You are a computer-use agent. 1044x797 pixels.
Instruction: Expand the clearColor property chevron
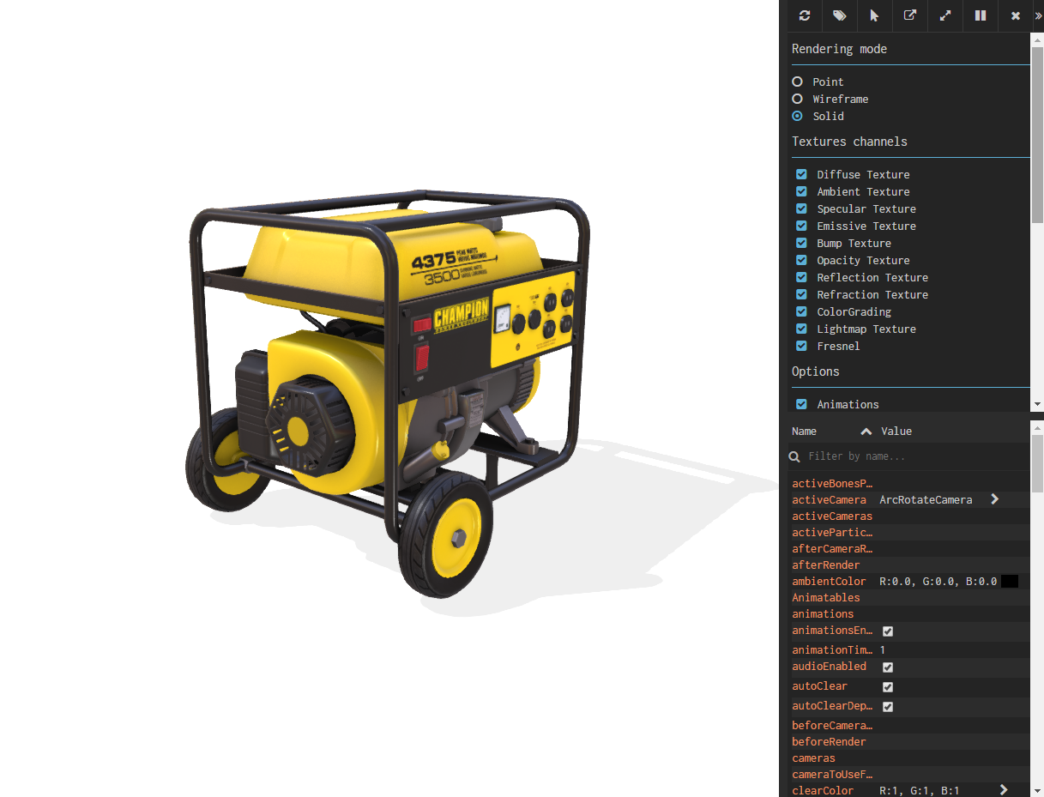[x=1004, y=789]
